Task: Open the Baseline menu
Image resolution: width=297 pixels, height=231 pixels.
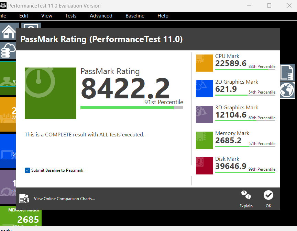Action: [x=135, y=16]
